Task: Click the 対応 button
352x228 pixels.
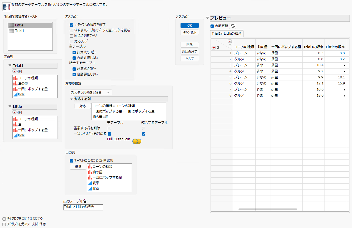Action: pos(83,106)
